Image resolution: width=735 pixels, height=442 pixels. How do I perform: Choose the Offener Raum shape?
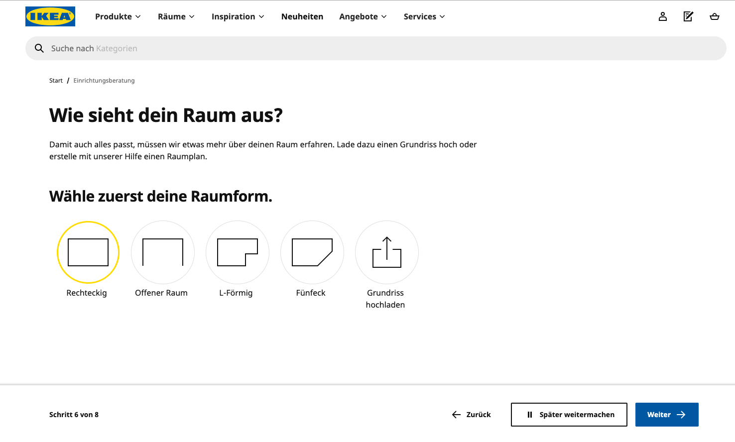click(x=163, y=252)
